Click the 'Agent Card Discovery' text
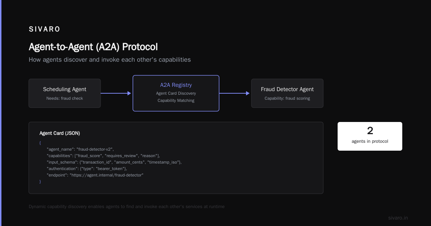Viewport: 431px width, 226px height. tap(176, 93)
